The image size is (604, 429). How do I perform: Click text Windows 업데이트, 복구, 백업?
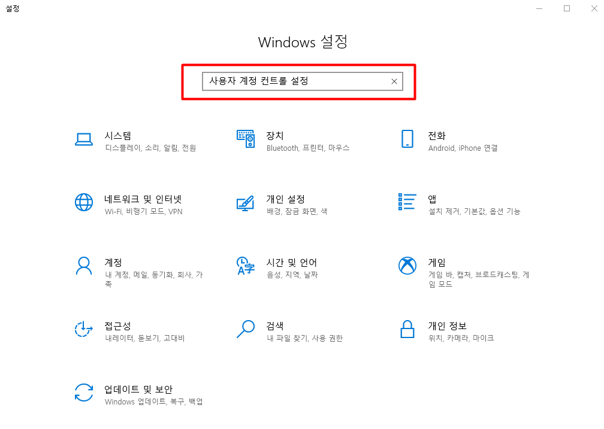[x=153, y=401]
